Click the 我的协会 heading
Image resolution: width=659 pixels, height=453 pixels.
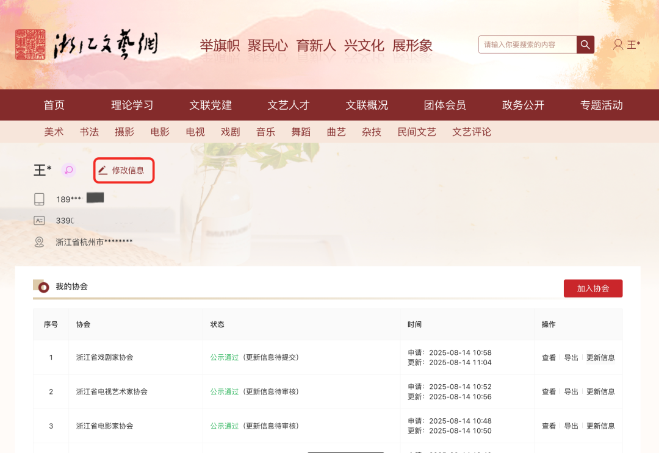(72, 287)
